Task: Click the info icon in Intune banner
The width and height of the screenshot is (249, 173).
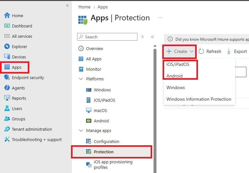Action: pyautogui.click(x=170, y=39)
